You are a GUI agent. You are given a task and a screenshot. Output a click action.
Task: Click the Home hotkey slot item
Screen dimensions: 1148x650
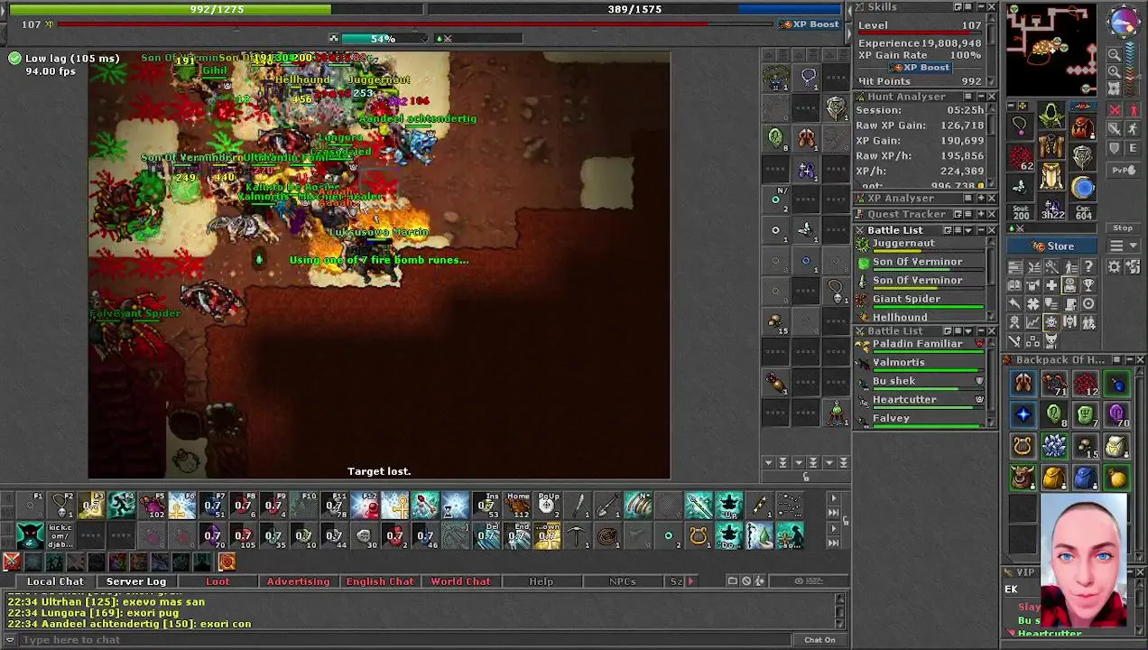(x=517, y=506)
